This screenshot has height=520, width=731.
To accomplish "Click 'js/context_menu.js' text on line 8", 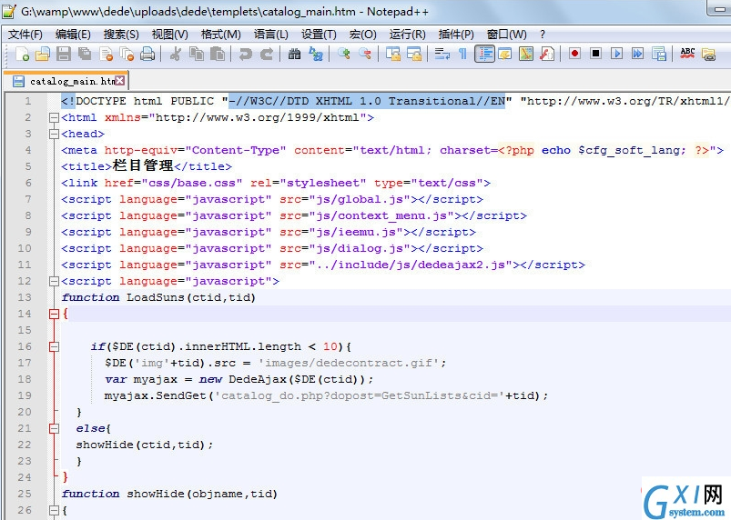I will pyautogui.click(x=381, y=215).
